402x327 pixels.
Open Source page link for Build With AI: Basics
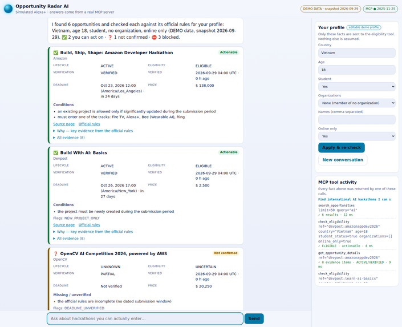coord(64,225)
